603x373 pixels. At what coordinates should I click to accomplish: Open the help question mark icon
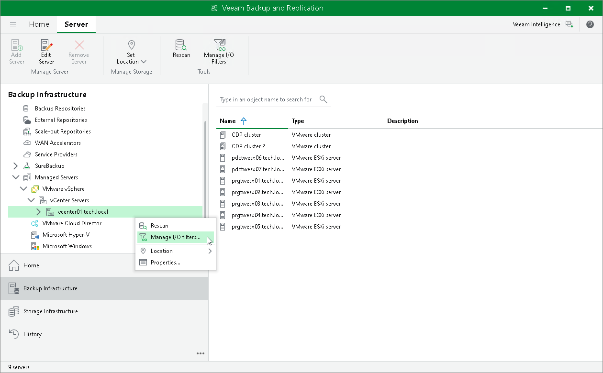pos(590,24)
